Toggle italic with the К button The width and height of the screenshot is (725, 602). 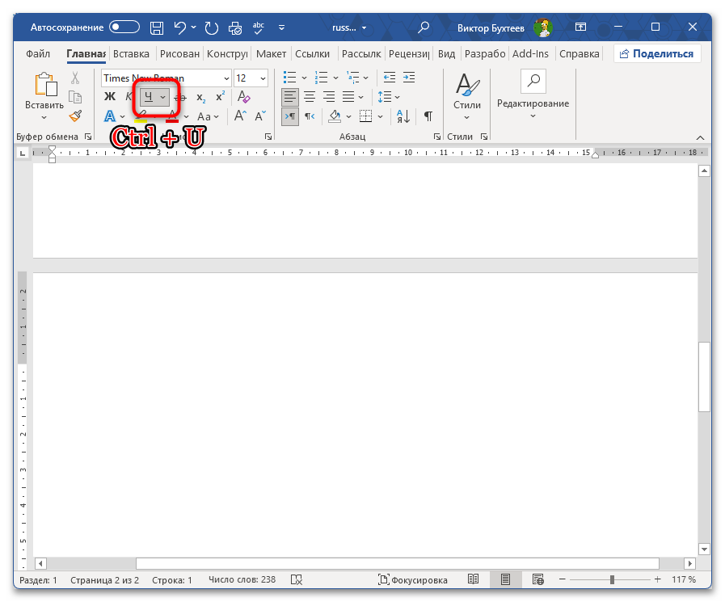click(129, 97)
